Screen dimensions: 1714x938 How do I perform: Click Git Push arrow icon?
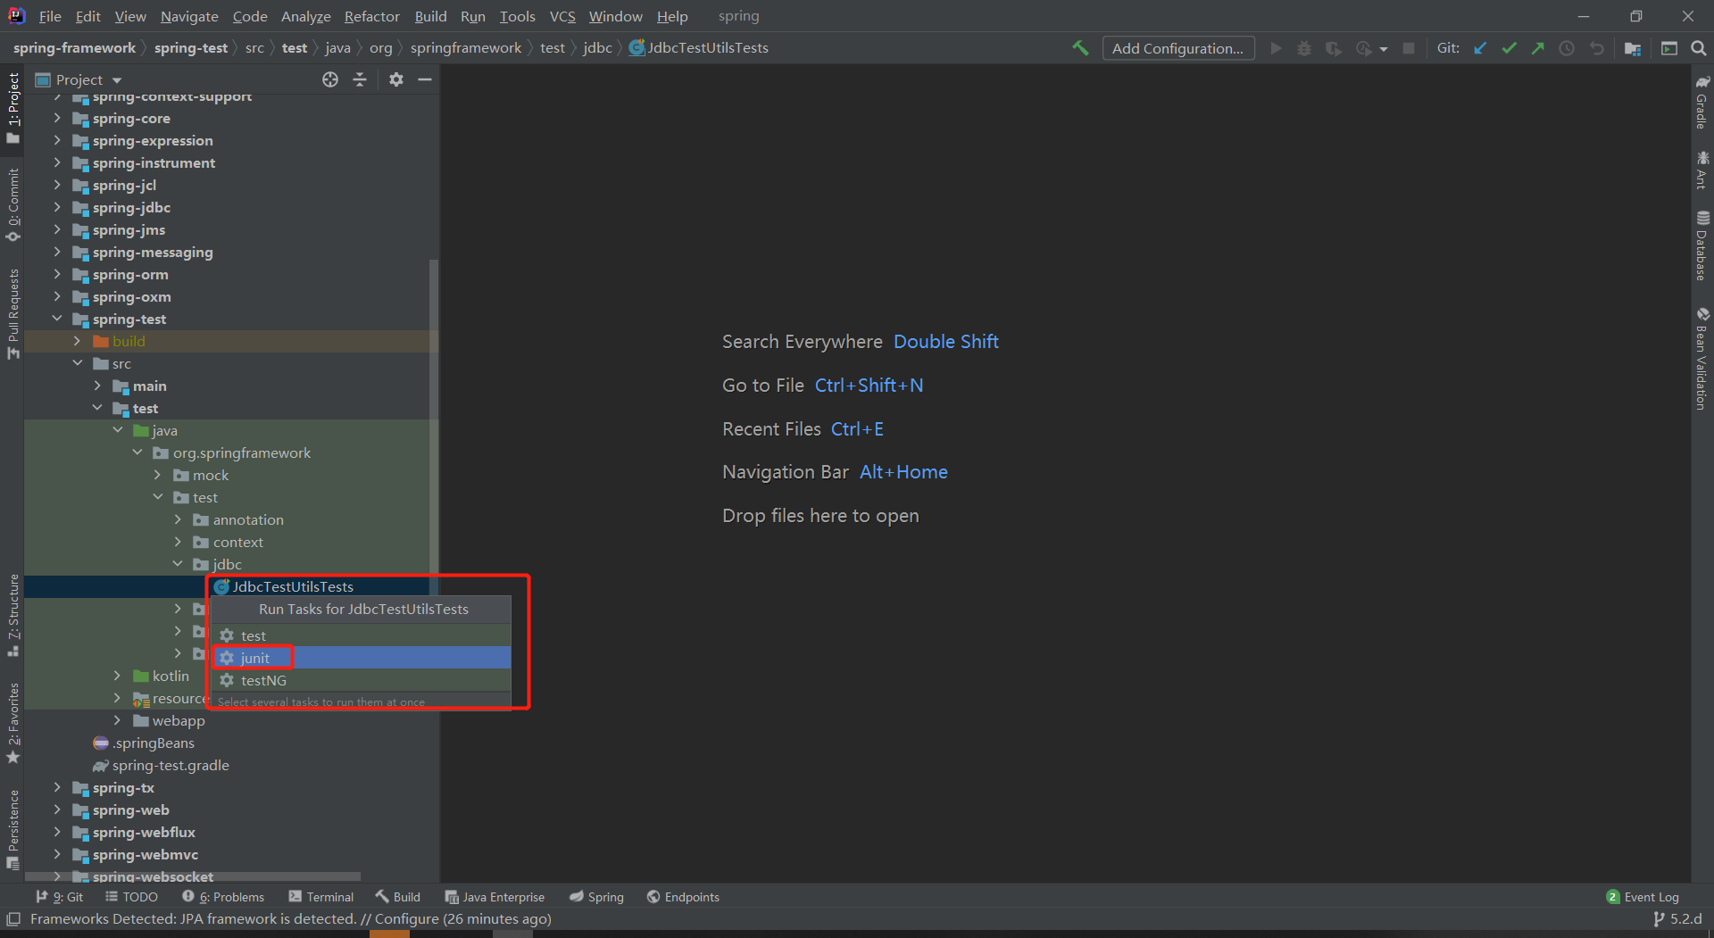(1538, 48)
